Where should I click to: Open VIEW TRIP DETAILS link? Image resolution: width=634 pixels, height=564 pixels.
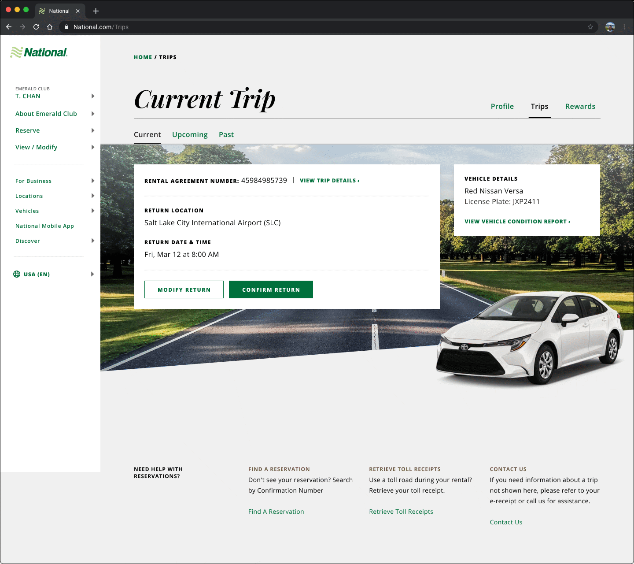(x=330, y=181)
